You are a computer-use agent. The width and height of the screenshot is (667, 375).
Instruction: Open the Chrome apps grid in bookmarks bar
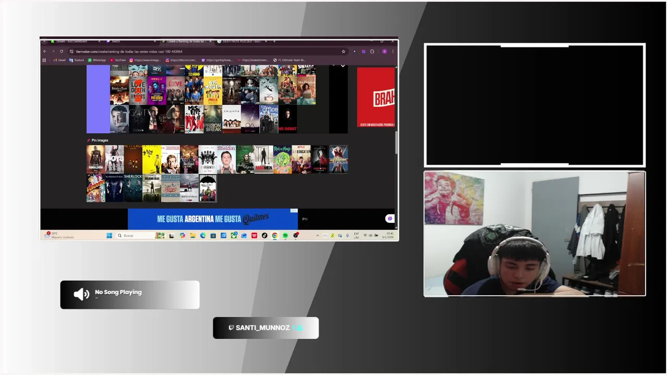44,60
